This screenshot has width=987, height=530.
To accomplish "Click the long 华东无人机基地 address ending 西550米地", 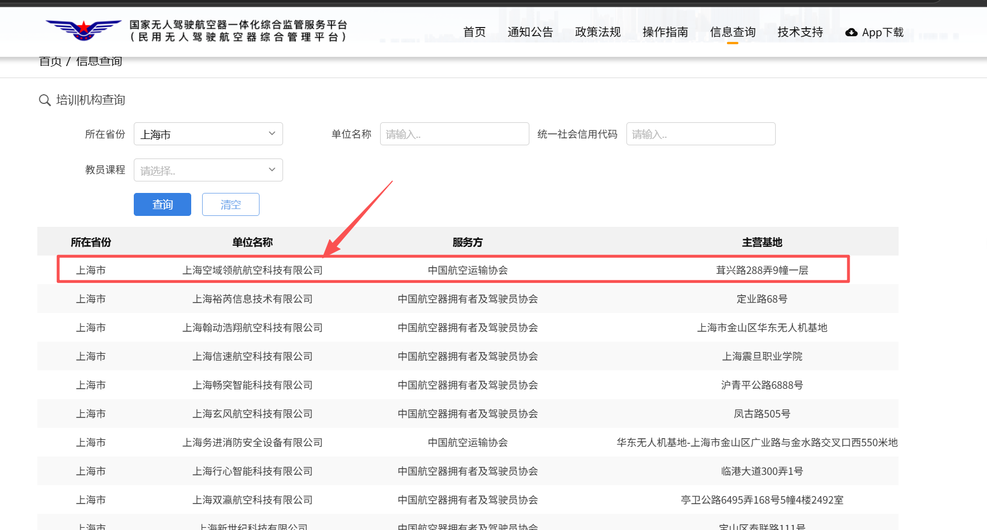I will coord(757,443).
